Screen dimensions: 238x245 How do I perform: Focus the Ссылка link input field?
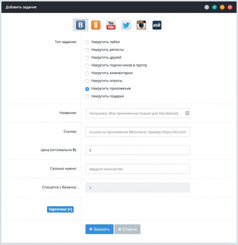137,132
